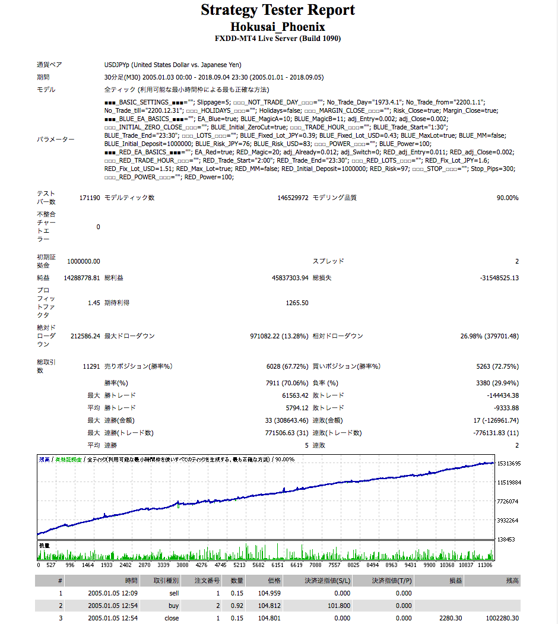Viewport: 558px width, 624px height.
Task: Select the sell cell in row 1
Action: tap(174, 593)
